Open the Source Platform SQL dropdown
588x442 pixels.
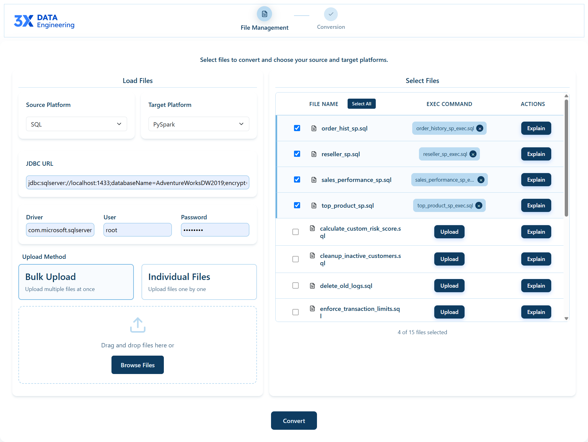click(x=76, y=124)
